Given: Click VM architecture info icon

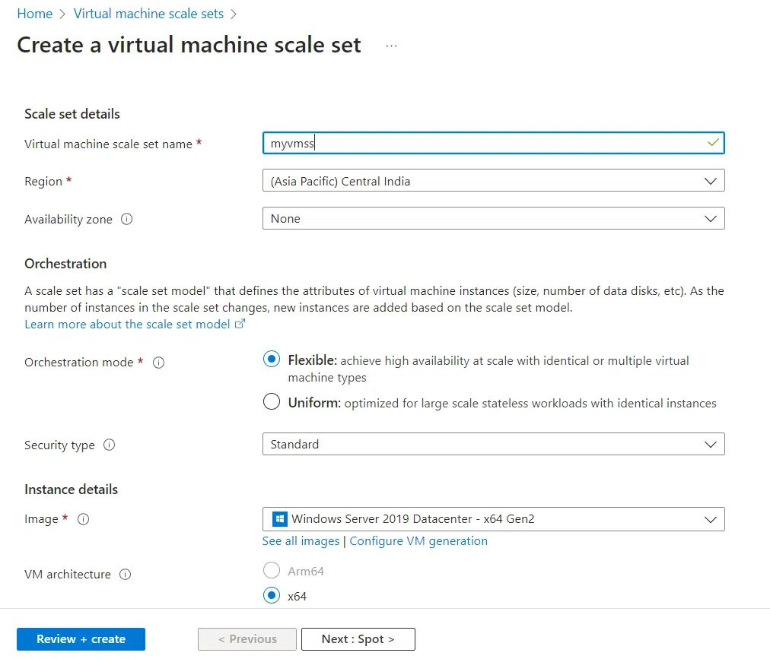Looking at the screenshot, I should pyautogui.click(x=125, y=575).
